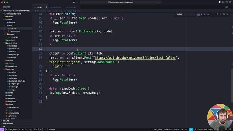Go back with navigation arrow in title bar
233x131 pixels.
(x=74, y=2)
